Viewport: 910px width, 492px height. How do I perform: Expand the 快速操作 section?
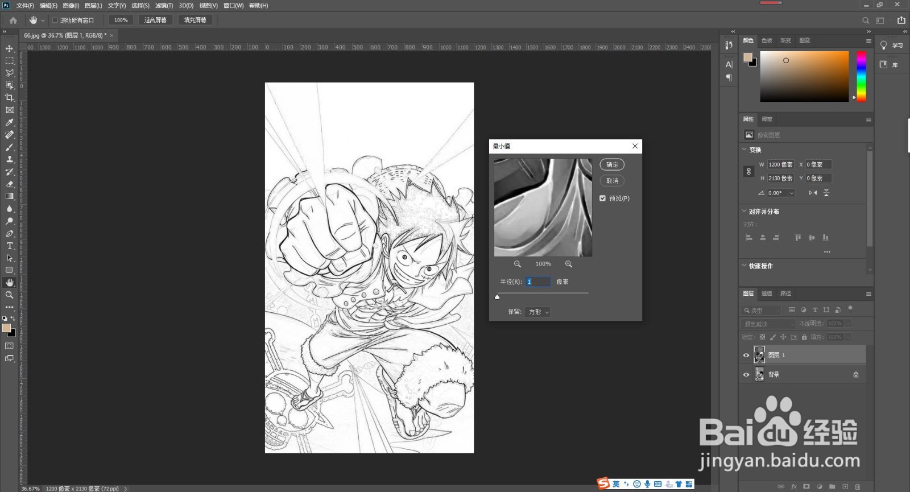(x=744, y=266)
